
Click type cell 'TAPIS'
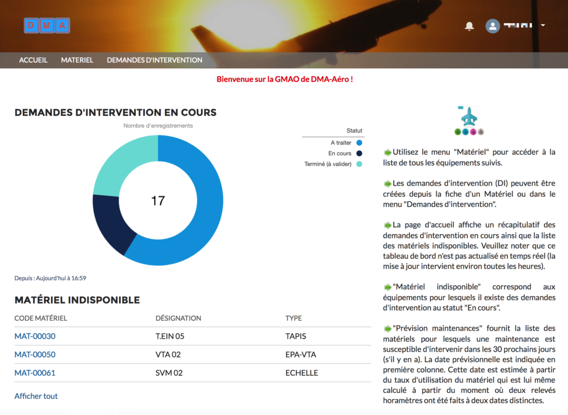pos(296,336)
